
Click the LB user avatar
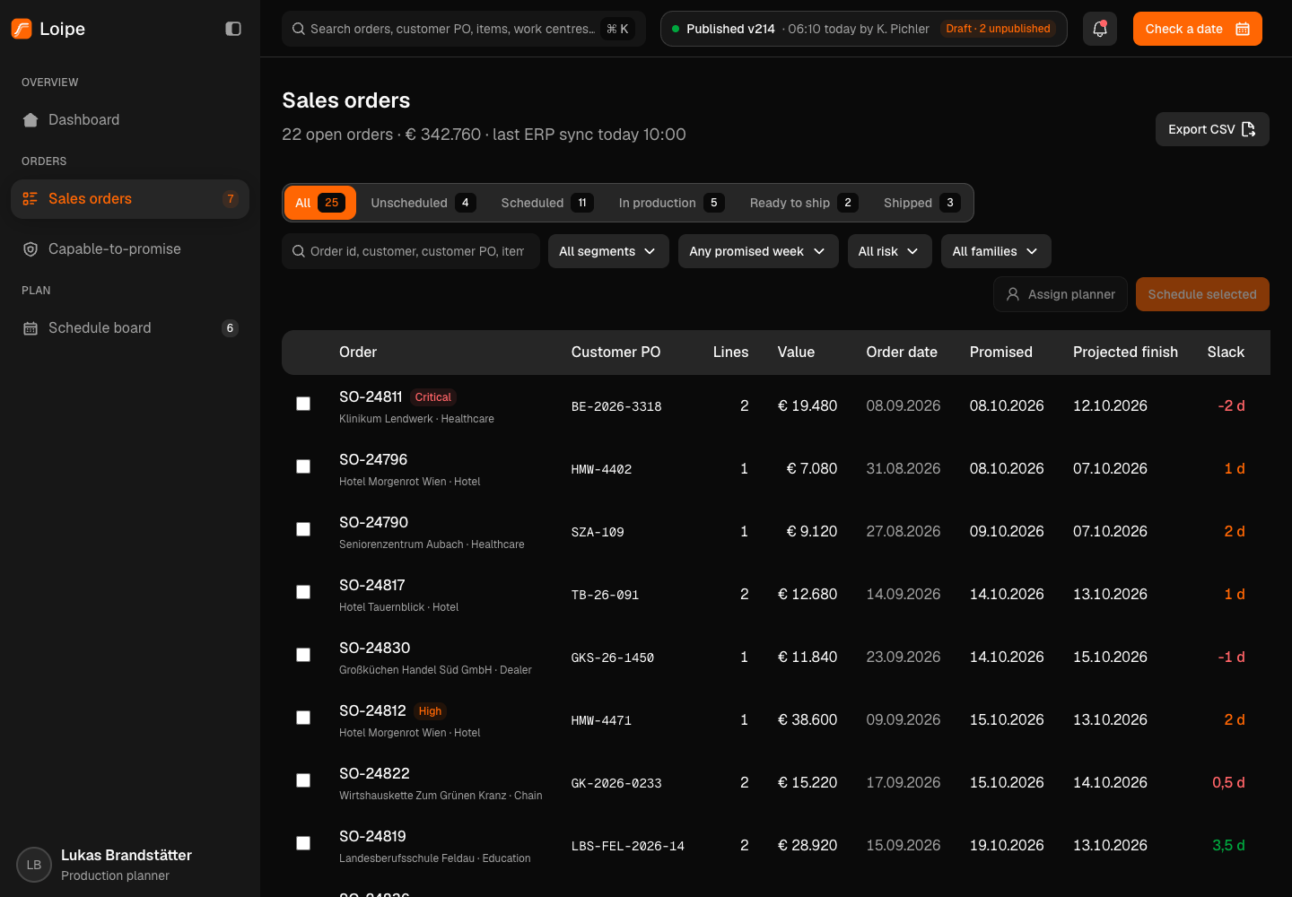tap(34, 865)
